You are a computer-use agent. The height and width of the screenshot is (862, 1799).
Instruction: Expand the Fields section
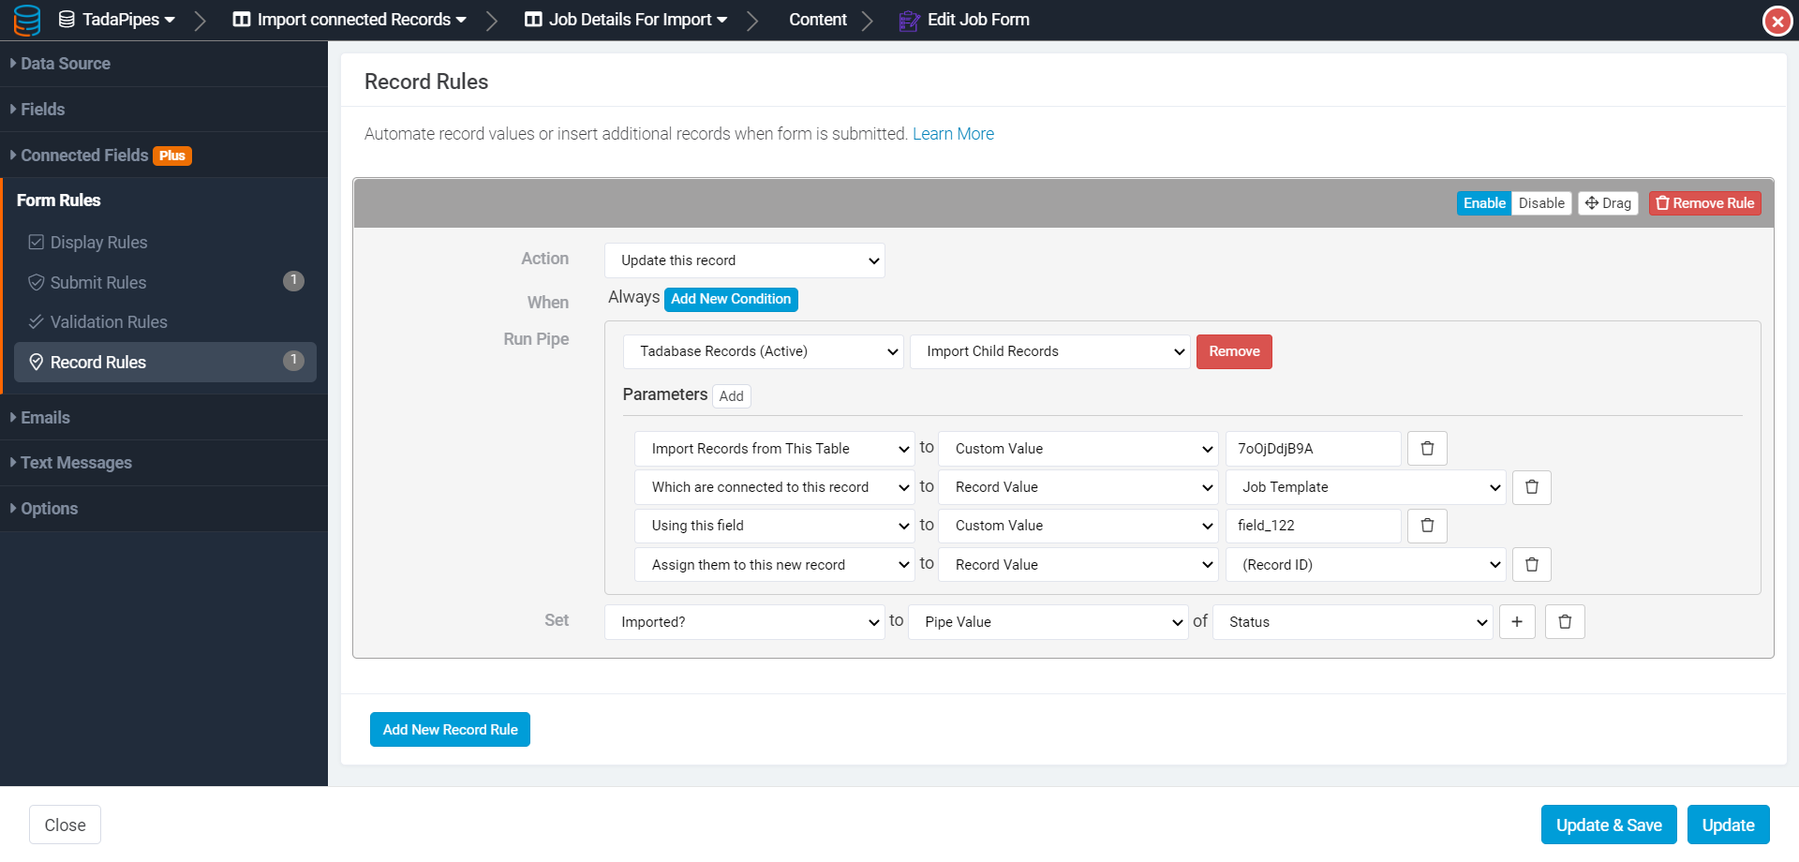(164, 110)
